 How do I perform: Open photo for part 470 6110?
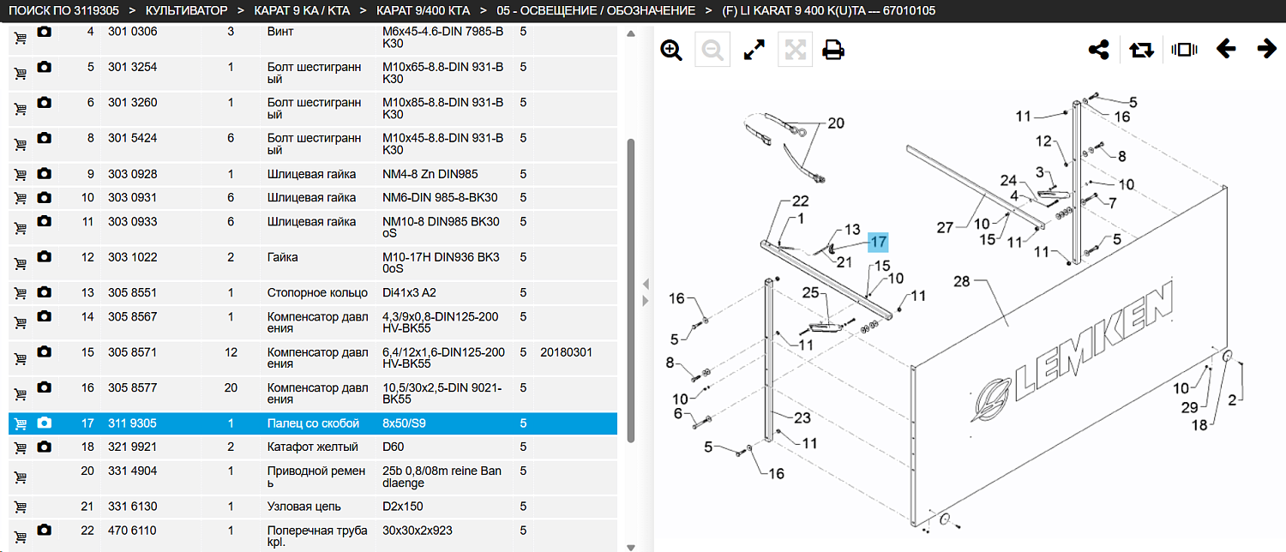pyautogui.click(x=45, y=530)
